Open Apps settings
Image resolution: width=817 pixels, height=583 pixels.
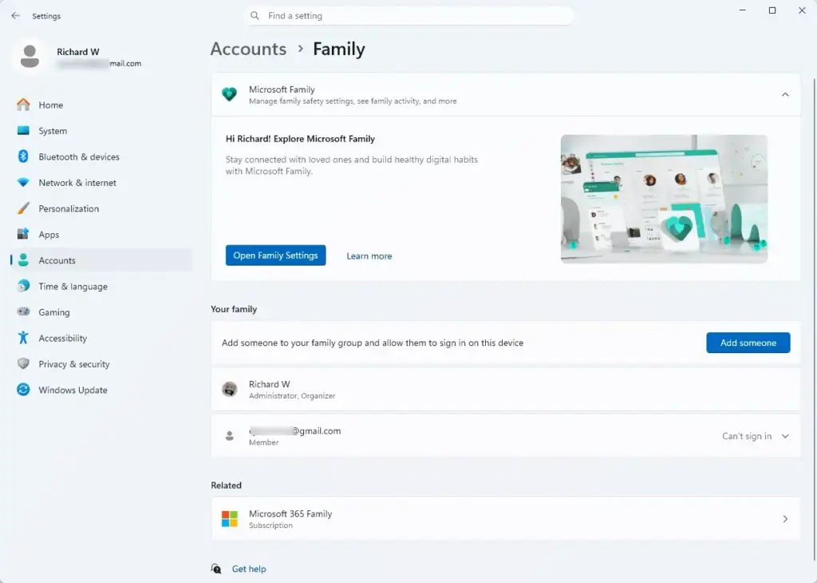pyautogui.click(x=101, y=234)
